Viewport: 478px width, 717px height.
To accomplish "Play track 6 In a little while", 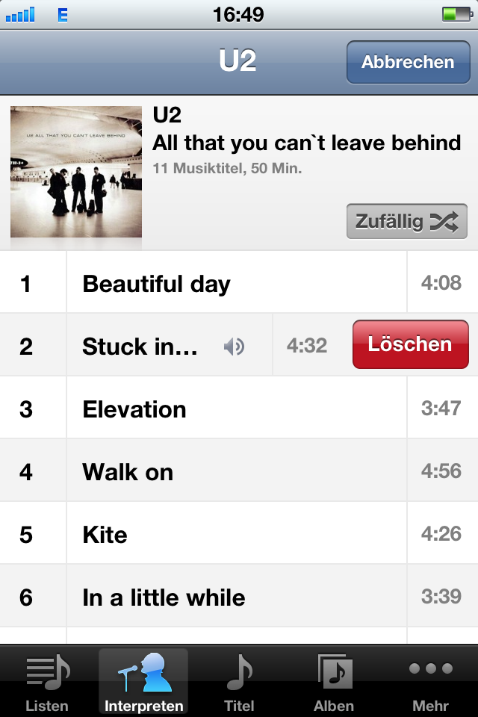I will pos(239,596).
